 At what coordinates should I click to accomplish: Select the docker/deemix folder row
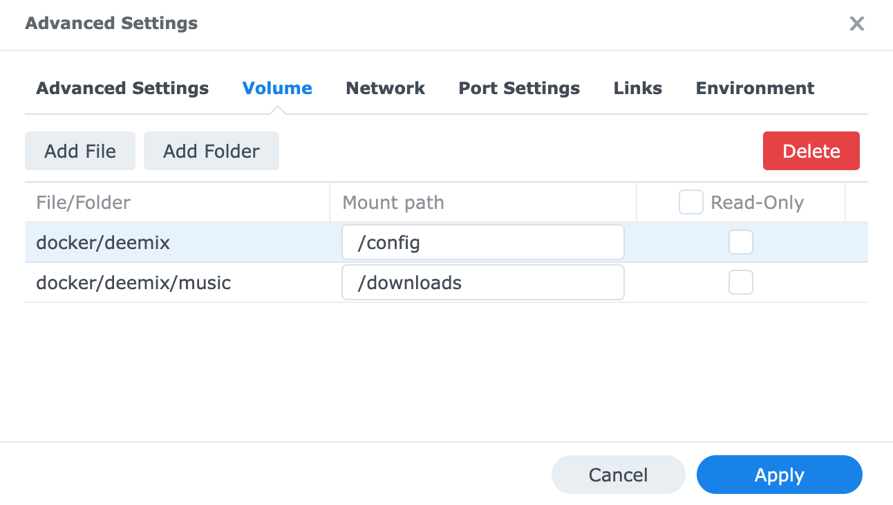[104, 243]
